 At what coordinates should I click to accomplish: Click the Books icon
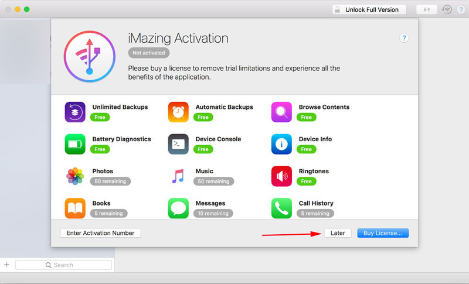click(75, 208)
